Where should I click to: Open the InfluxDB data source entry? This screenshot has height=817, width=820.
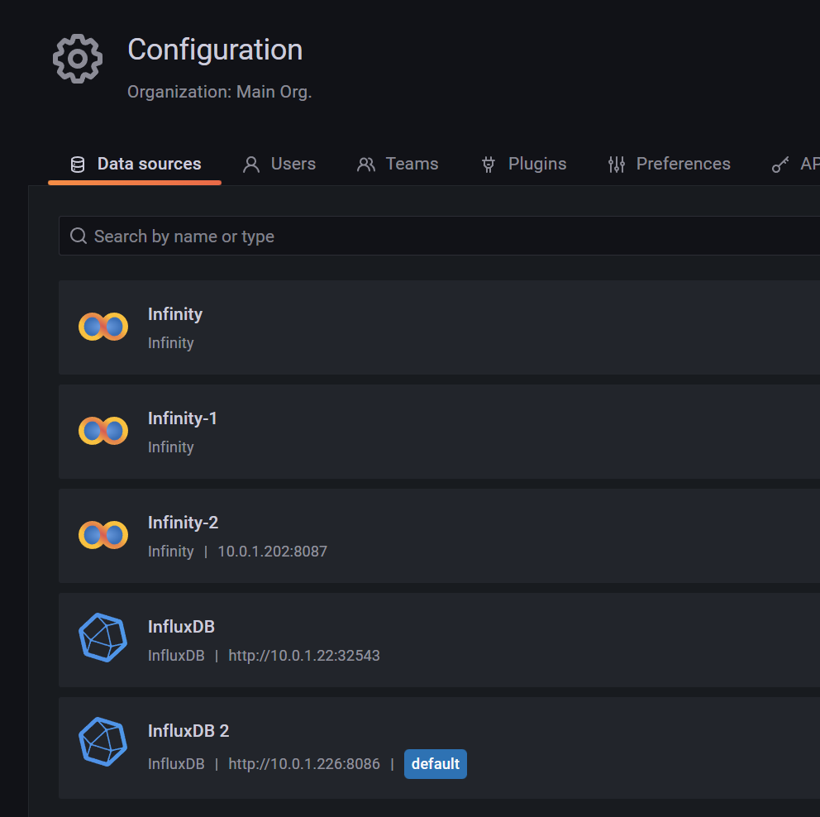click(x=439, y=640)
